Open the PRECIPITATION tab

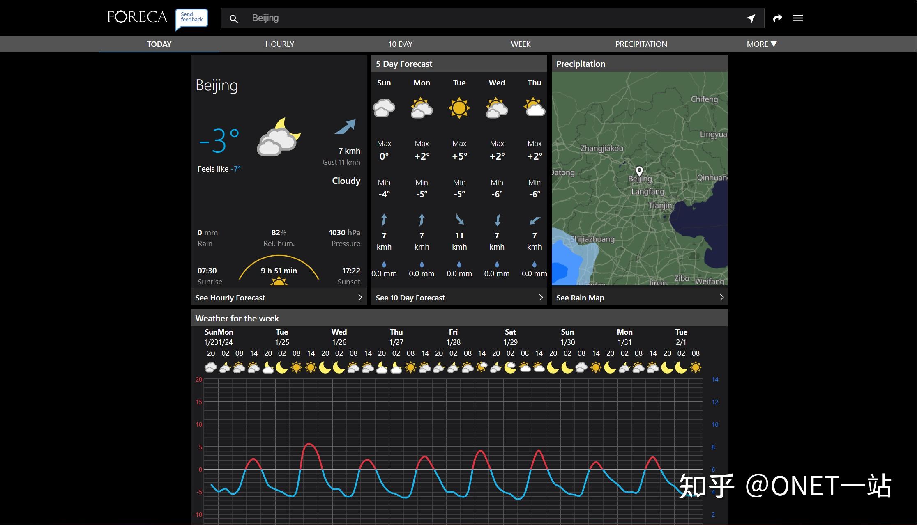[x=641, y=44]
